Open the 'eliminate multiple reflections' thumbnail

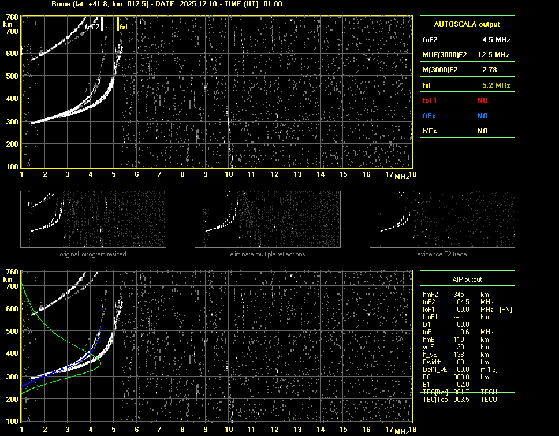point(267,219)
